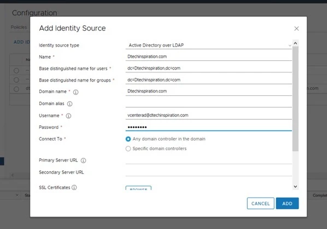Show Username field info tooltip icon
Screen dimensions: 327x229
click(x=68, y=116)
